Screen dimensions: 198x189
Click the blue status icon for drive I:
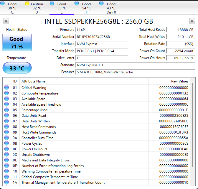77,4
